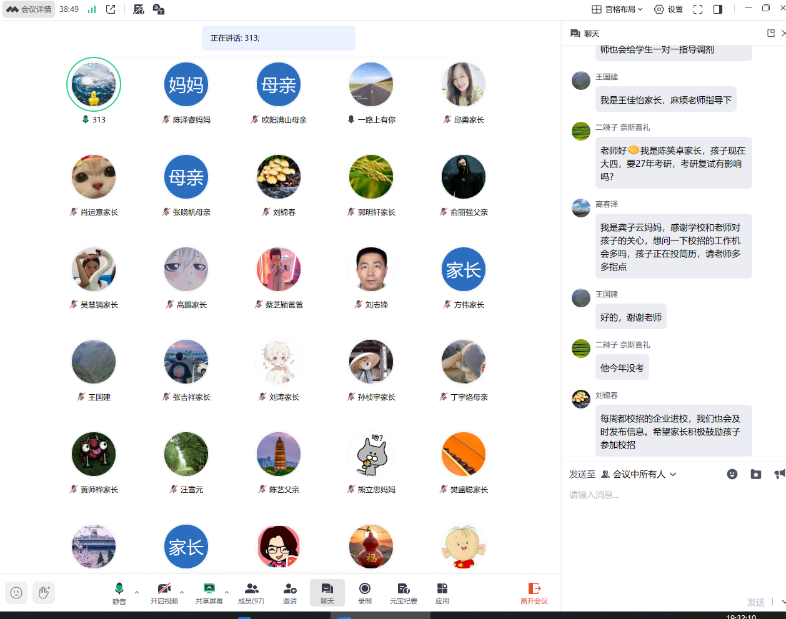Open the 成员(97) members list
The height and width of the screenshot is (619, 786).
251,592
